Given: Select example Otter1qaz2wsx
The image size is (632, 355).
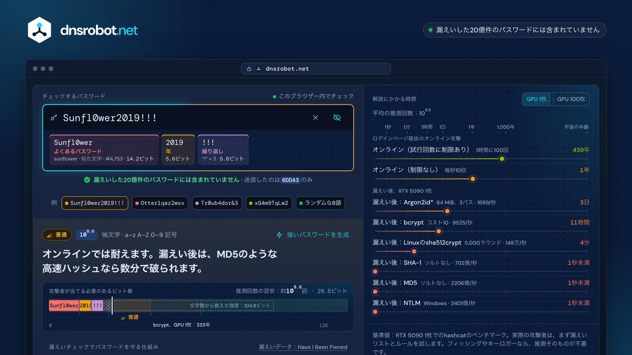Looking at the screenshot, I should coord(160,203).
